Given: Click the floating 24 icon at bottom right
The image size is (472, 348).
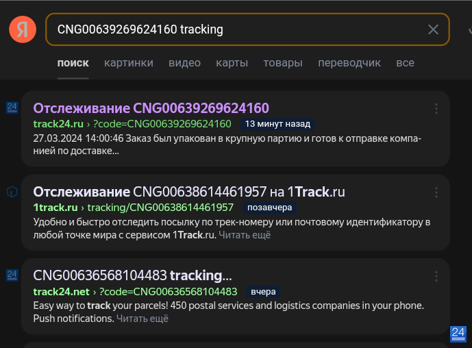Looking at the screenshot, I should click(458, 334).
